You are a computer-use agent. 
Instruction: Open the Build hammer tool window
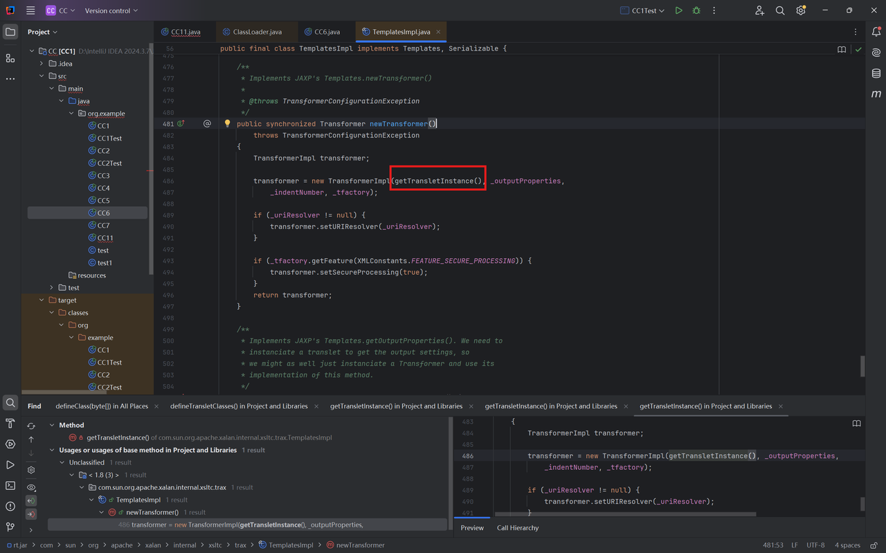click(10, 424)
